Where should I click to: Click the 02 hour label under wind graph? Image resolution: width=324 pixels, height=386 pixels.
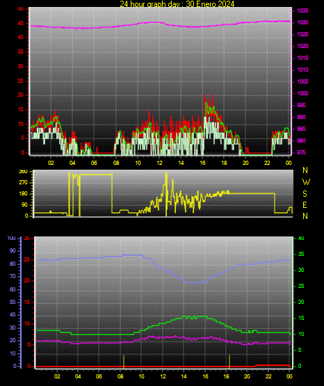pyautogui.click(x=51, y=163)
